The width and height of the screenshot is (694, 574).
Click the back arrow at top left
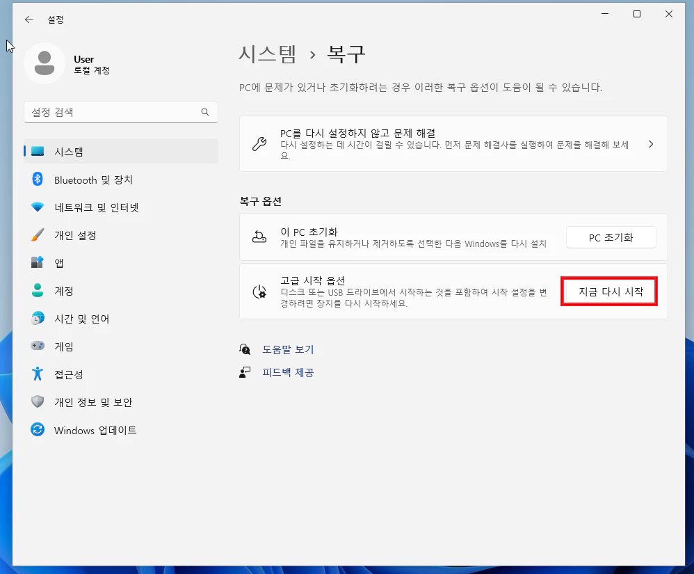28,19
